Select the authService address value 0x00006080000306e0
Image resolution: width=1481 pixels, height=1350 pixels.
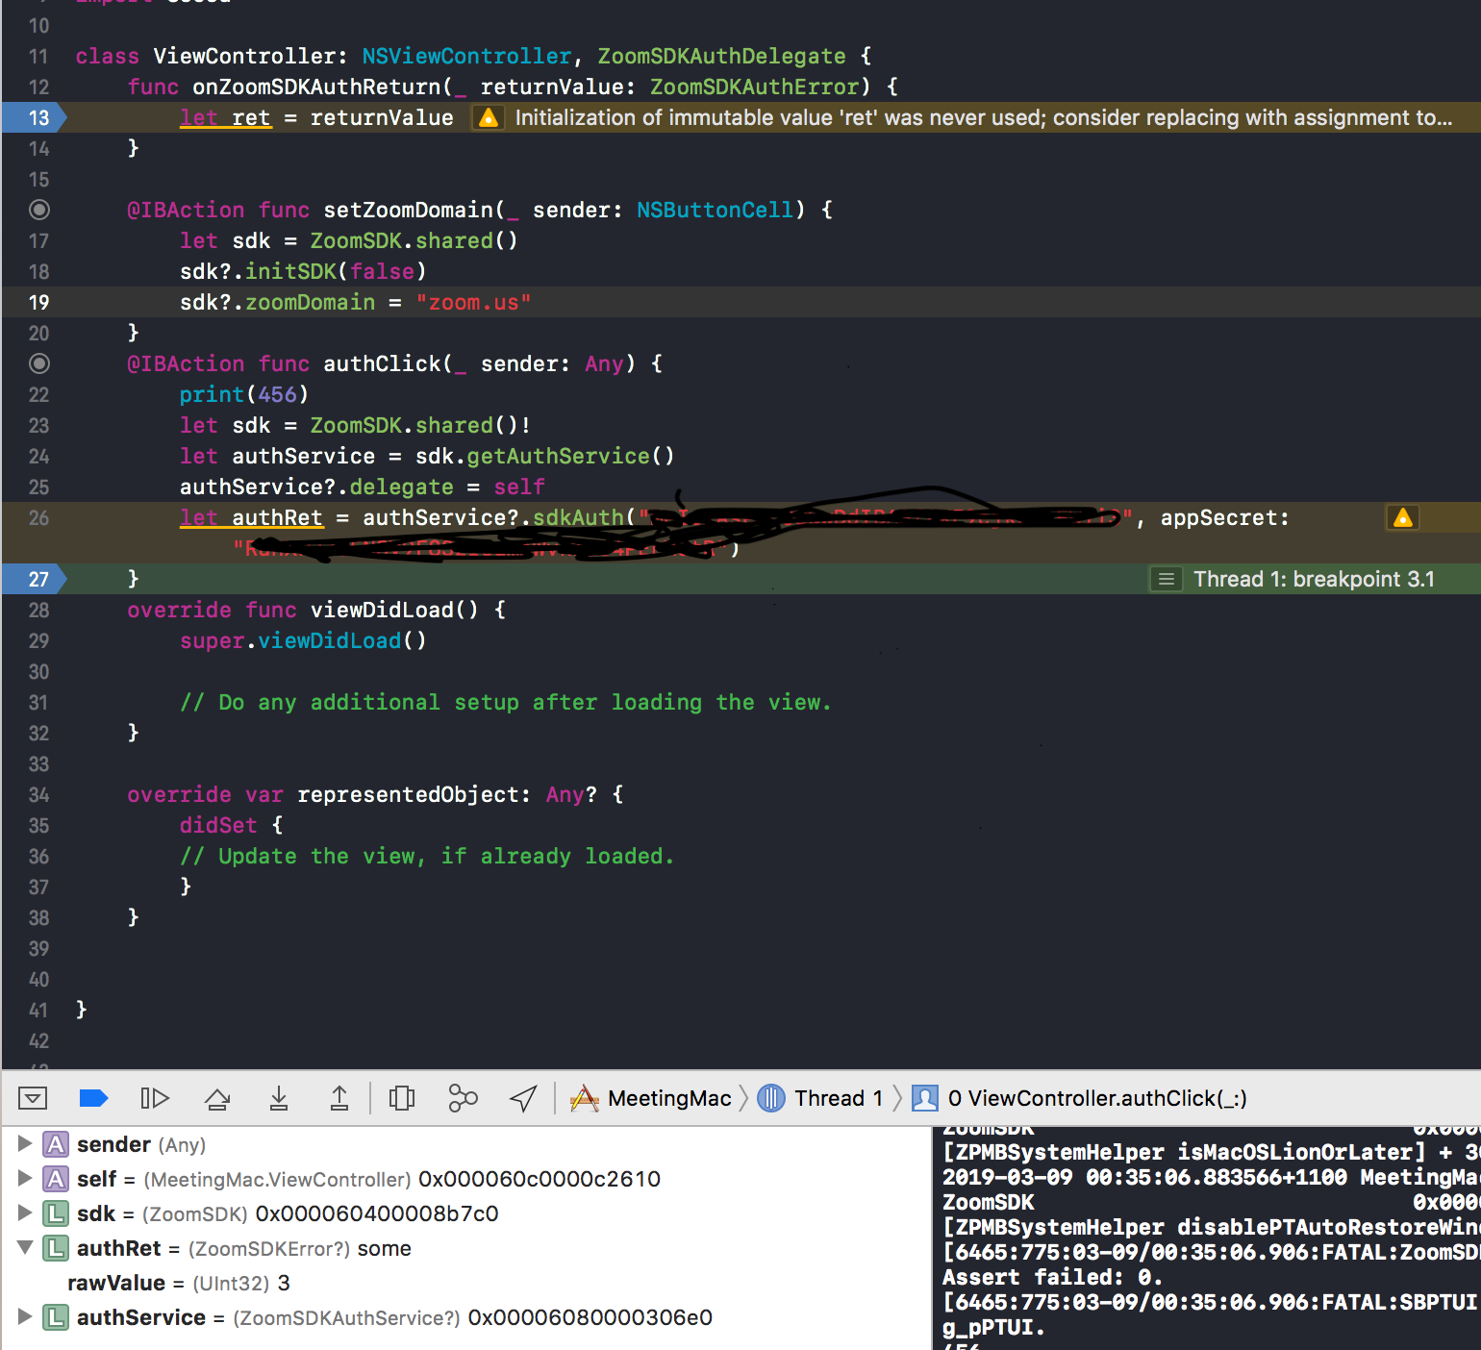[x=590, y=1317]
